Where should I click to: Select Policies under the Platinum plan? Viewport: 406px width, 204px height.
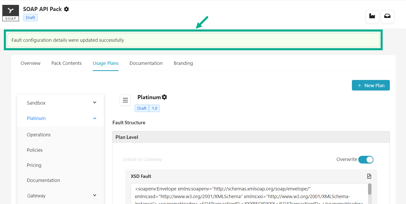35,150
